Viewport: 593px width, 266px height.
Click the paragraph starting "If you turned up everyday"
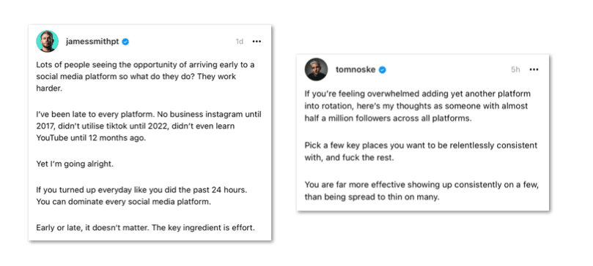(141, 196)
